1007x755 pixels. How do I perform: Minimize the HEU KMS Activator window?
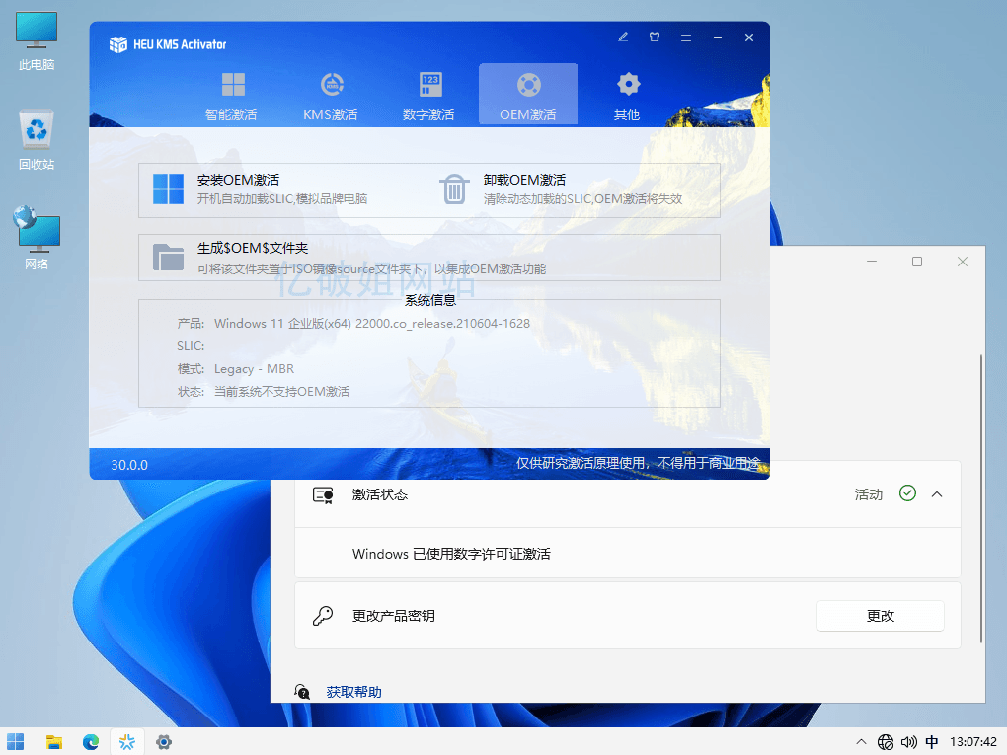[718, 38]
